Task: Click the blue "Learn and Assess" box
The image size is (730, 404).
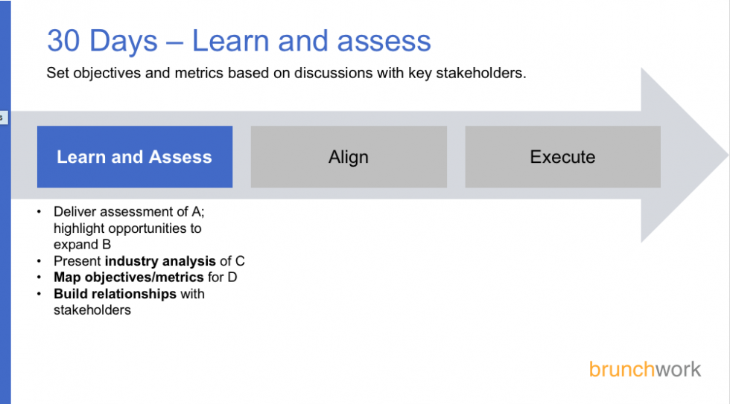Action: click(135, 157)
